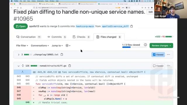This screenshot has height=105, width=187.
Task: Switch to the Checks tab
Action: click(x=81, y=37)
